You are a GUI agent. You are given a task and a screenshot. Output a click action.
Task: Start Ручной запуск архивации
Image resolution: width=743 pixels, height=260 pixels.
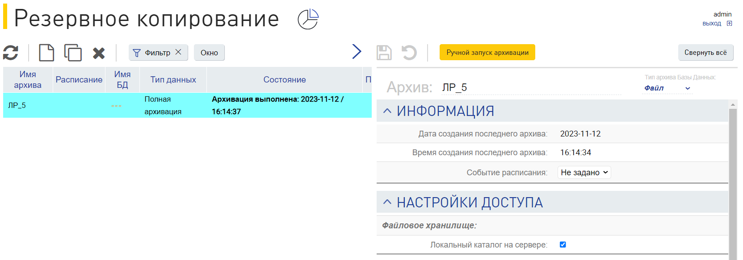pyautogui.click(x=487, y=52)
